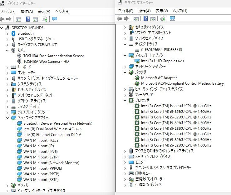
Task: Select ユニバーサル シリアル バス コントローラー
Action: [x=163, y=168]
